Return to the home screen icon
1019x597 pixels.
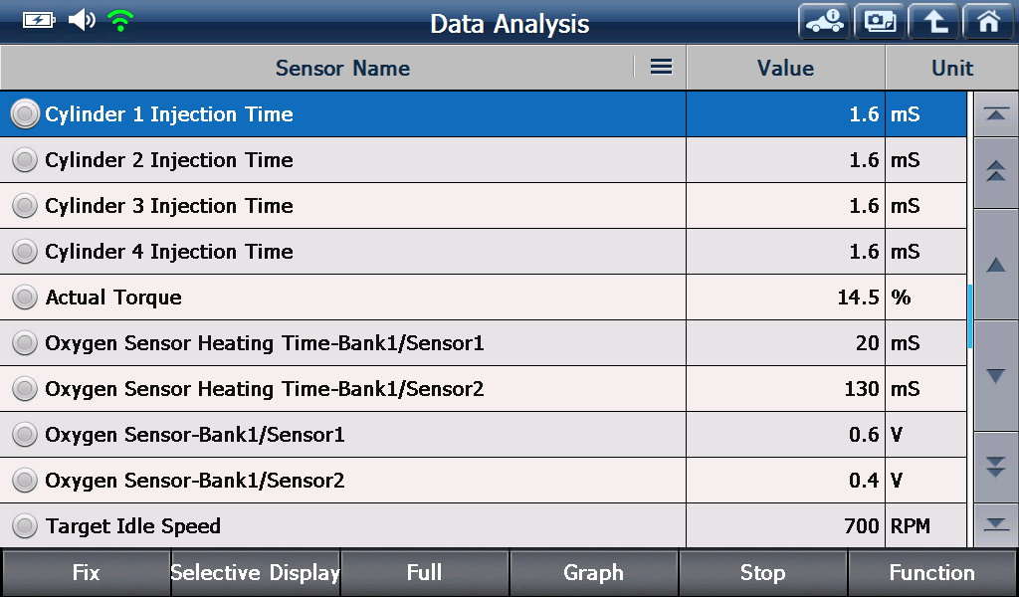tap(988, 22)
